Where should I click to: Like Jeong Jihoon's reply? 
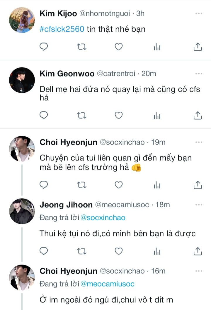[x=118, y=251]
